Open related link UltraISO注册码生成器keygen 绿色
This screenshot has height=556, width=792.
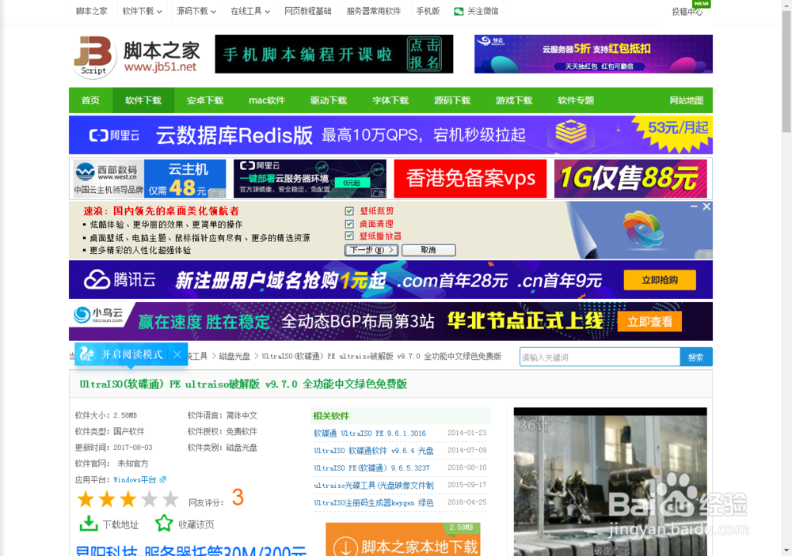click(x=373, y=502)
